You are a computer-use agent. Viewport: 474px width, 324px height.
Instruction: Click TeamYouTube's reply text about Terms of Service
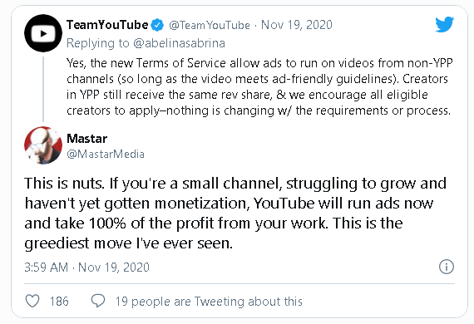point(259,86)
